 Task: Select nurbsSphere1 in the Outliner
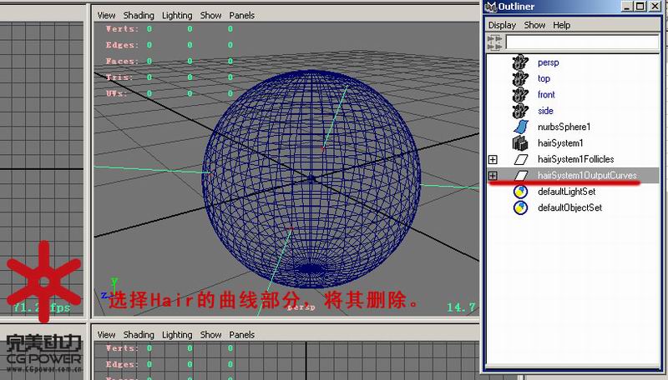(573, 127)
